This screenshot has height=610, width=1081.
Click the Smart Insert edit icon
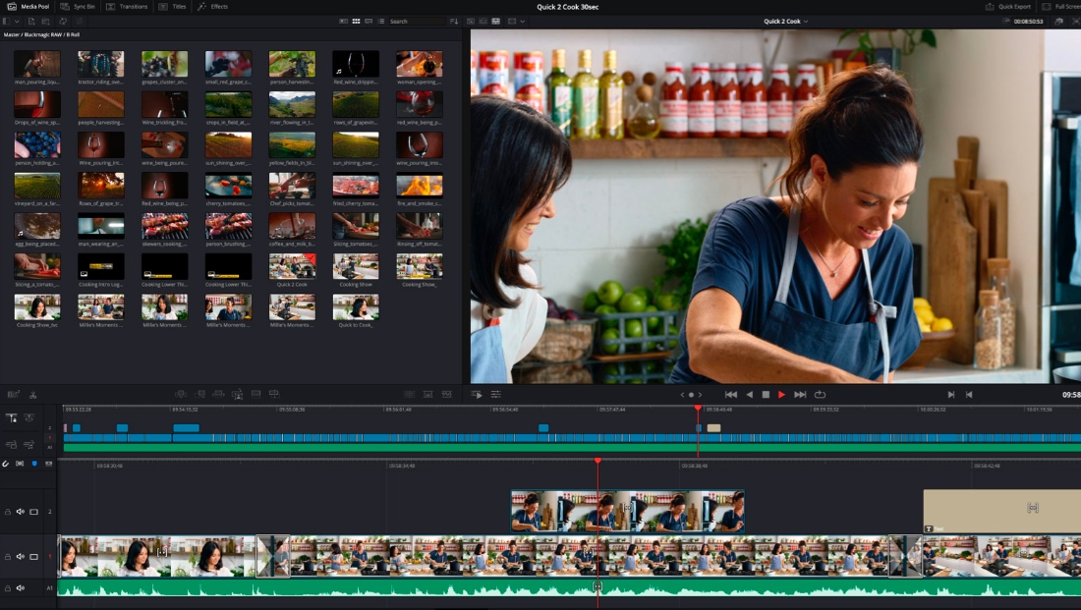click(x=181, y=394)
